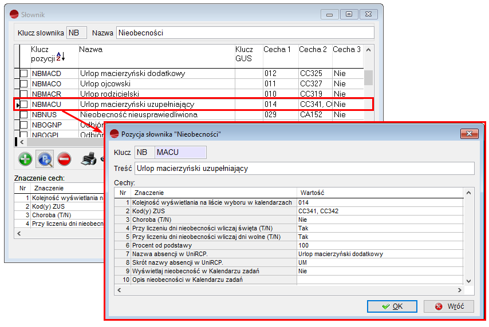Click the preview entry magnifier icon
Screen dimensions: 489x327
[45, 159]
